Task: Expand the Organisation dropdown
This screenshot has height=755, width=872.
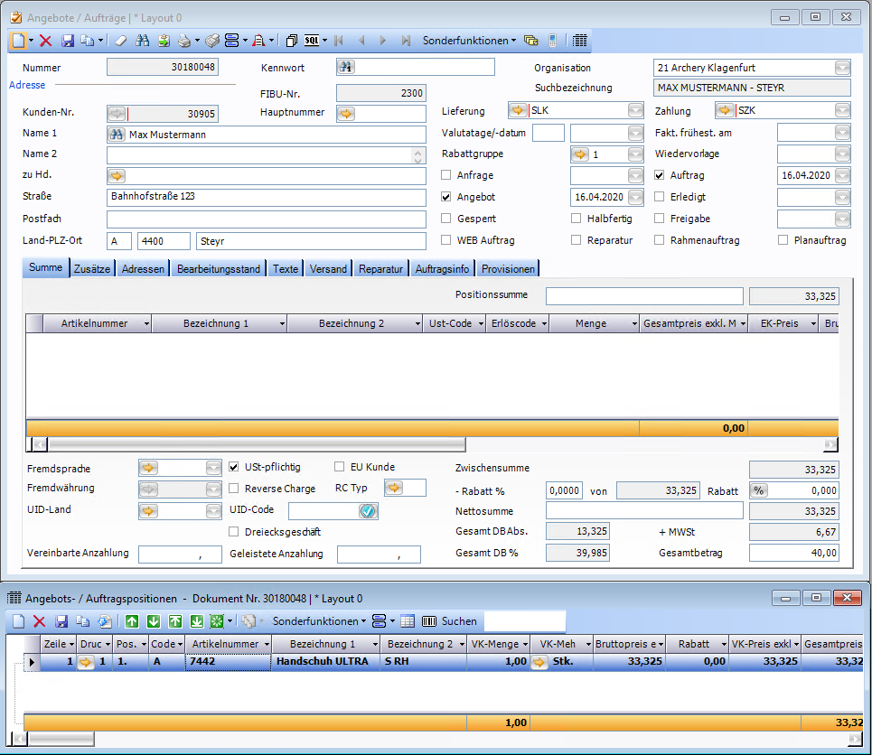Action: click(842, 68)
